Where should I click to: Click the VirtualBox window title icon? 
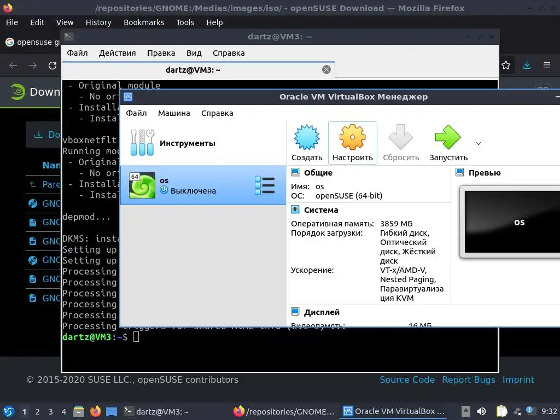[128, 97]
